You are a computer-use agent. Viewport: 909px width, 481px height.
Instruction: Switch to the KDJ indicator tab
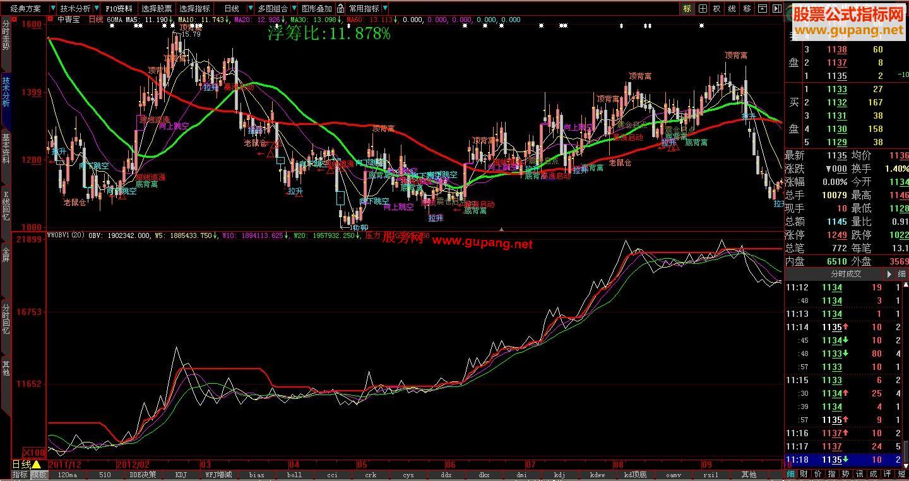pyautogui.click(x=181, y=475)
